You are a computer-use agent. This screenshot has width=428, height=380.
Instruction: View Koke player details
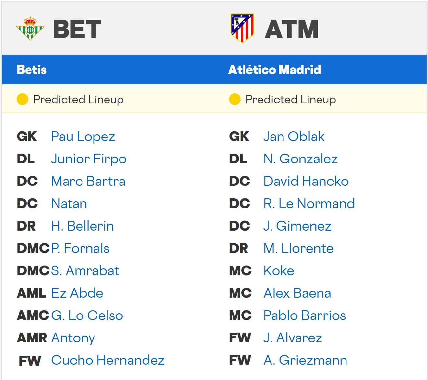[x=279, y=271]
